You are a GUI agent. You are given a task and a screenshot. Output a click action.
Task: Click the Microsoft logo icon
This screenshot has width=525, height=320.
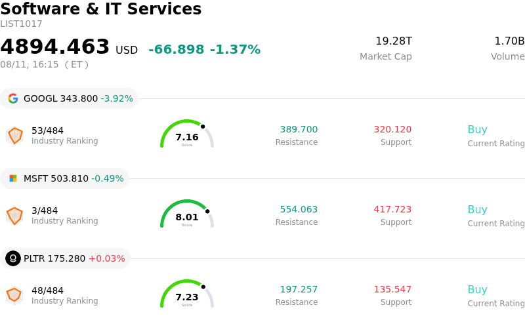pyautogui.click(x=13, y=178)
